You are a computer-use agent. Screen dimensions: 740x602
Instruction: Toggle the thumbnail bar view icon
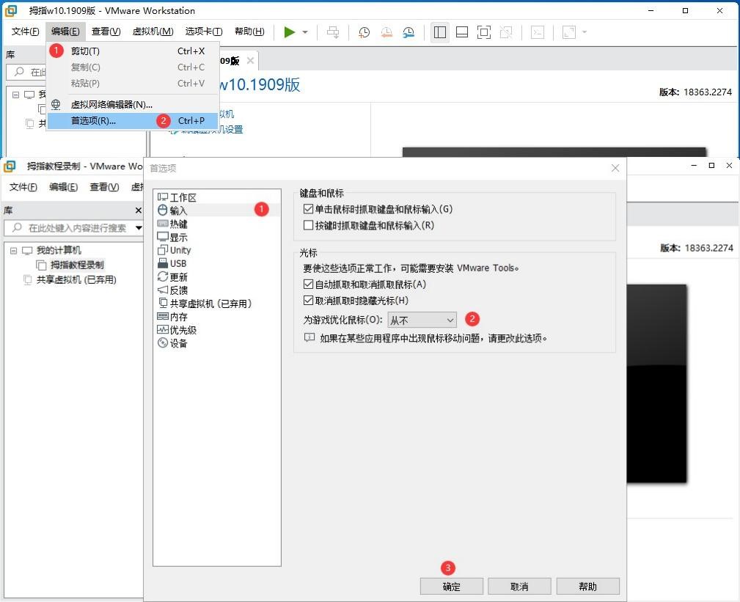pos(462,32)
